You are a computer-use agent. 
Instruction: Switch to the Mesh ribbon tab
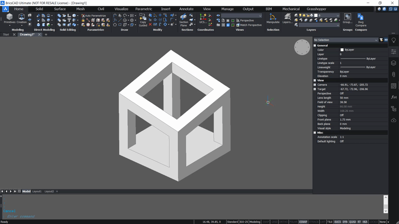[x=81, y=9]
